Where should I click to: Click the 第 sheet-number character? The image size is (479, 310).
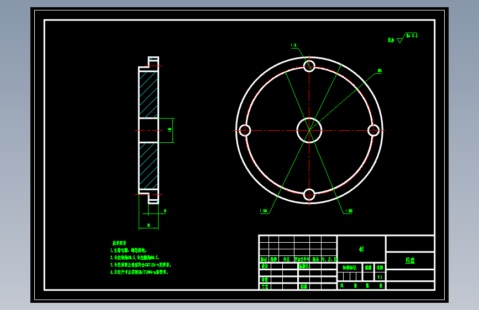(367, 286)
